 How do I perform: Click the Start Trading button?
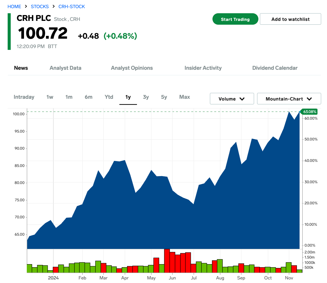235,19
